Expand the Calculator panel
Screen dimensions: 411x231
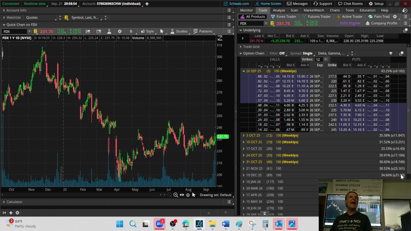(4, 202)
